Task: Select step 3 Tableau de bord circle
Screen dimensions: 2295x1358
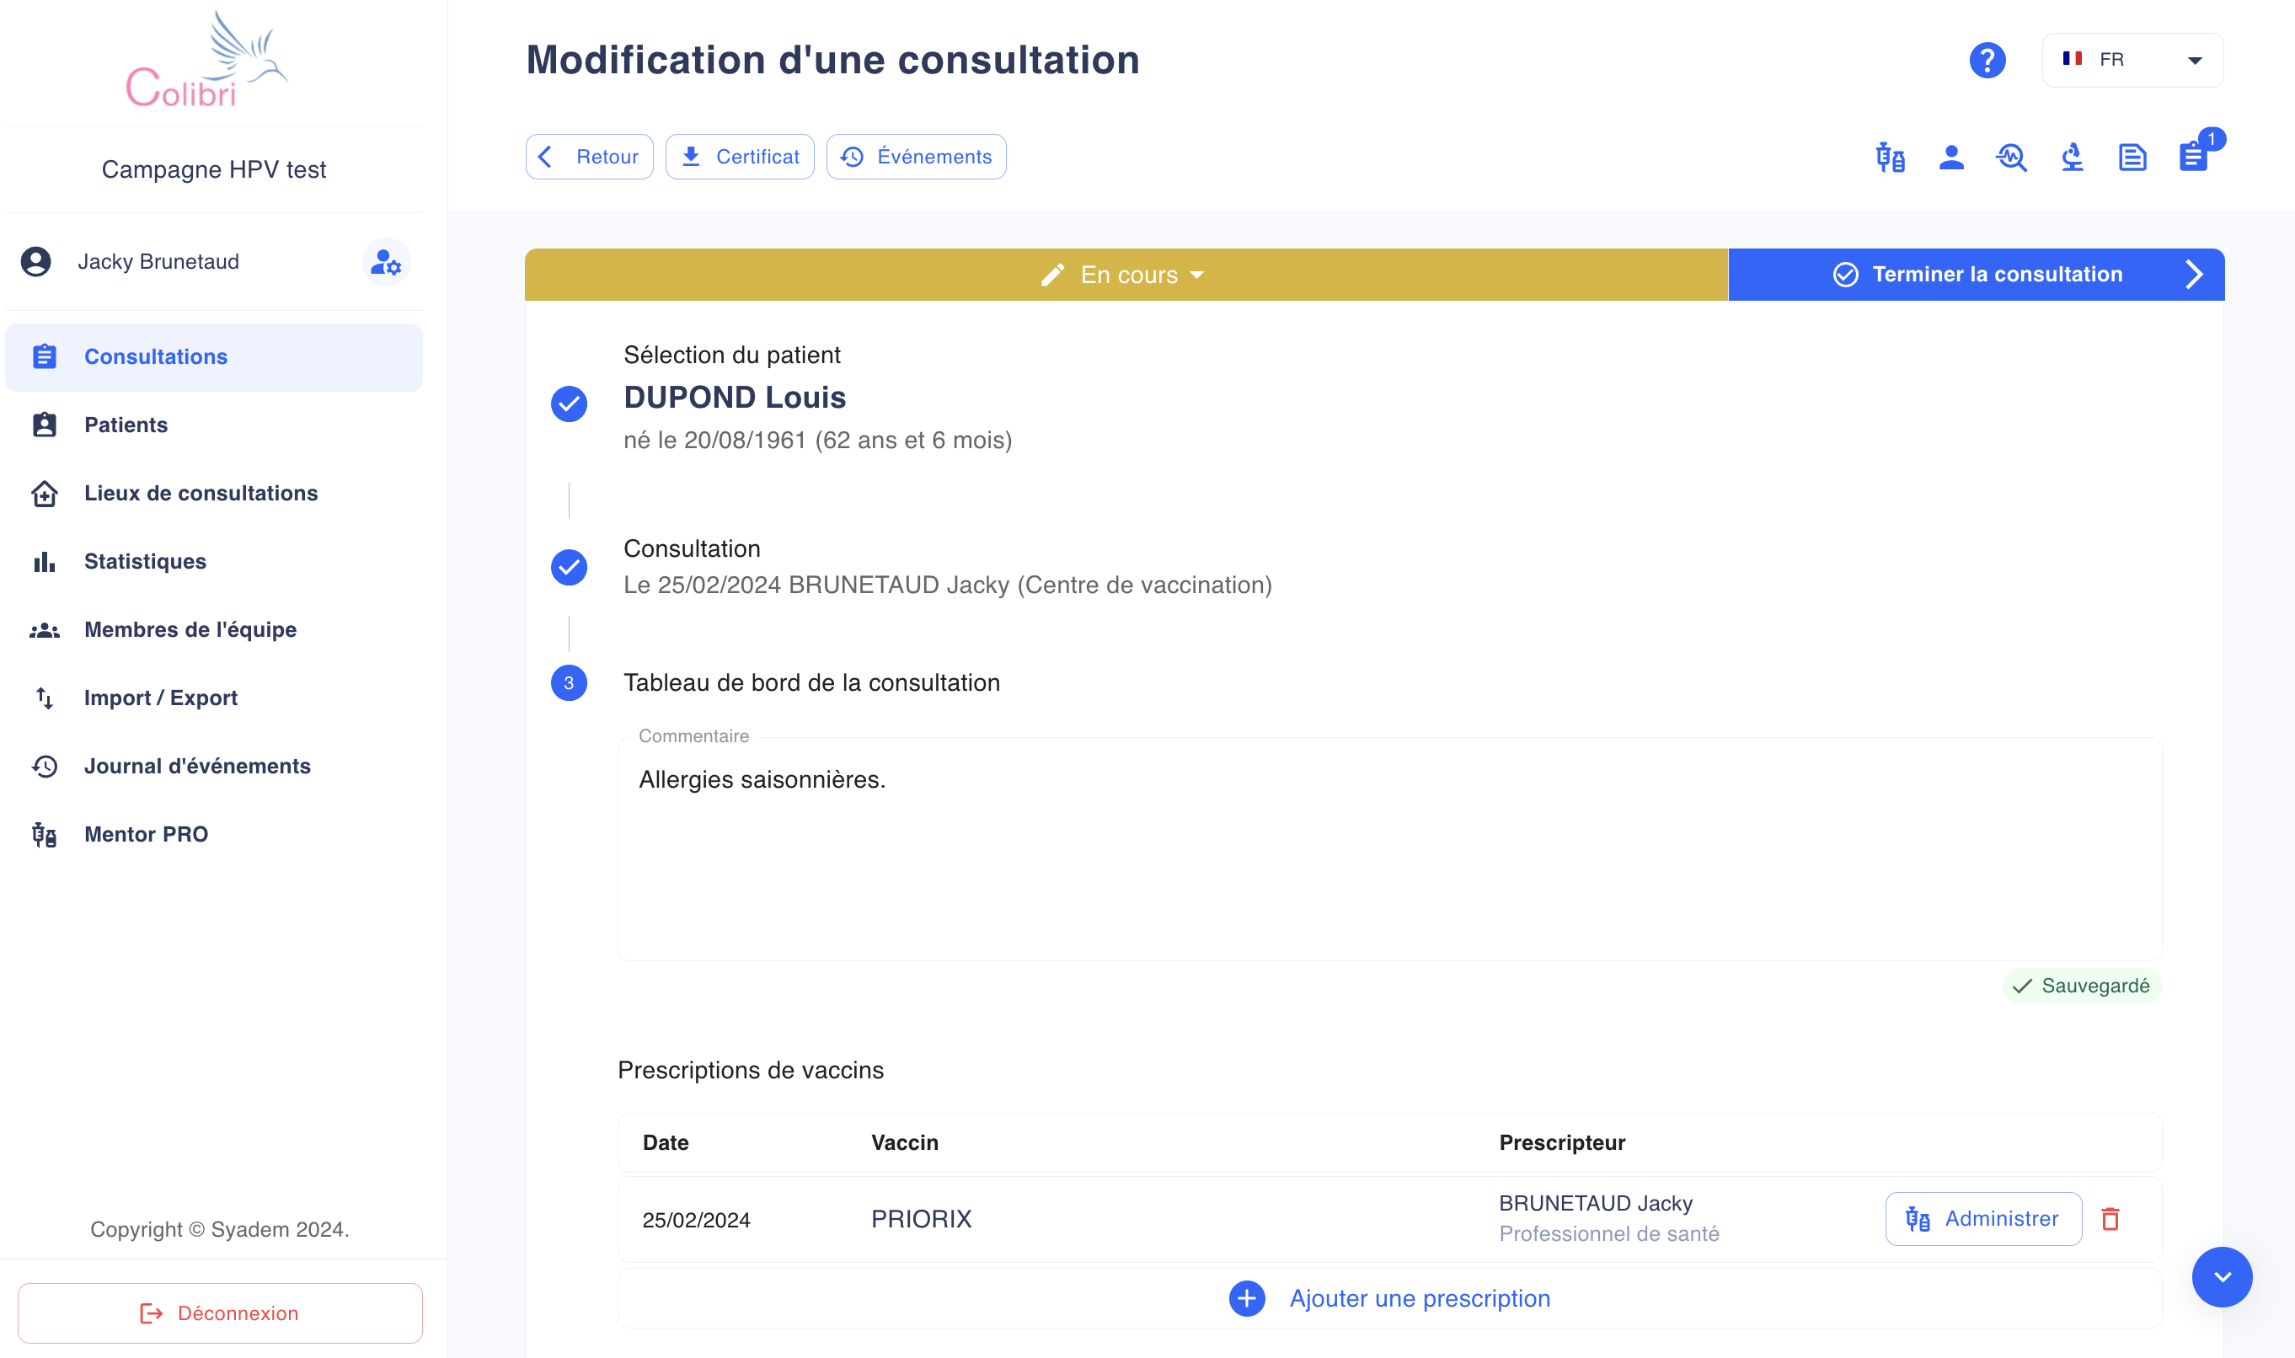Action: pos(568,682)
